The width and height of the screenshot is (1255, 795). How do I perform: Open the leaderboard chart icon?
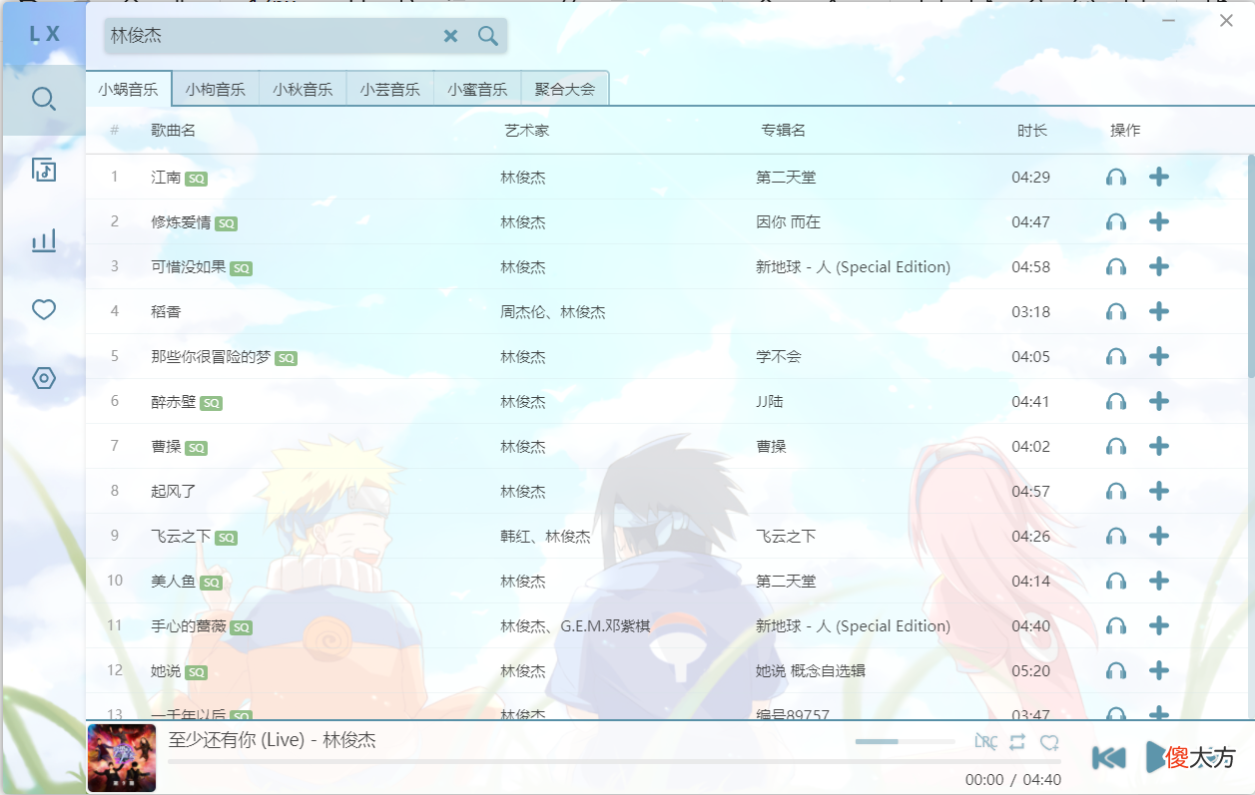tap(43, 240)
